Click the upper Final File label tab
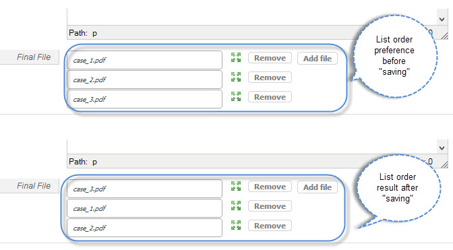453x250 pixels. [x=30, y=57]
